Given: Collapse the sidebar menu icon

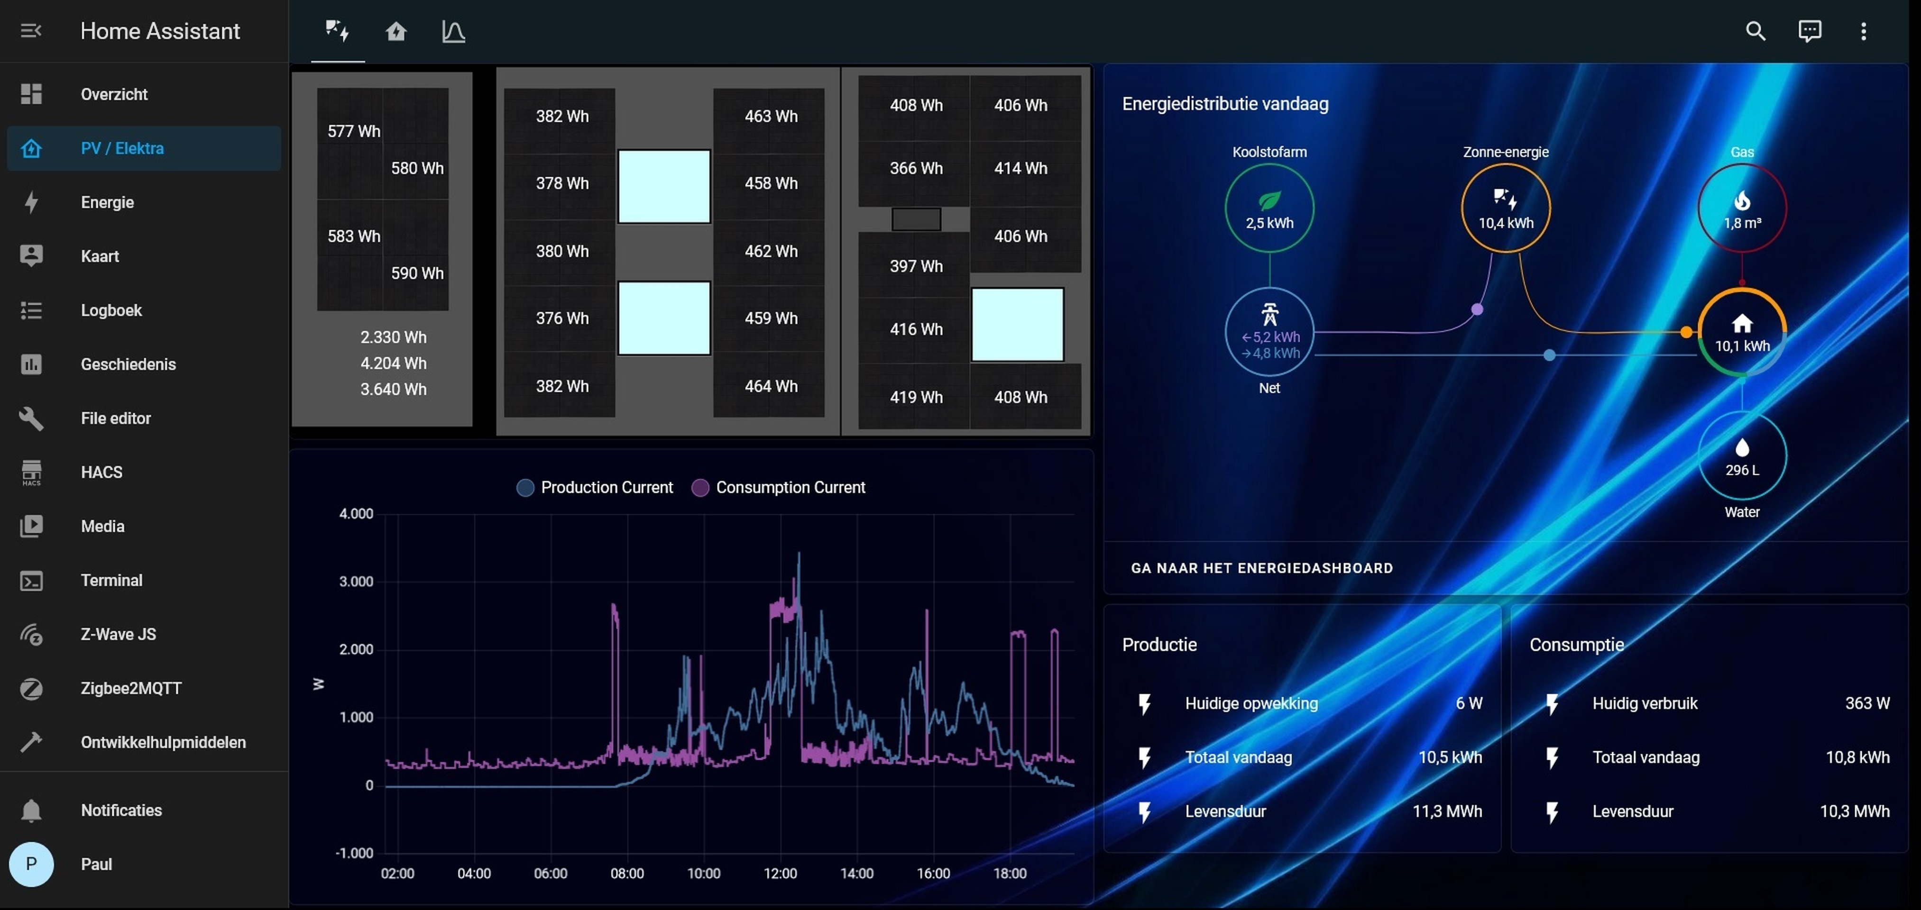Looking at the screenshot, I should [30, 30].
